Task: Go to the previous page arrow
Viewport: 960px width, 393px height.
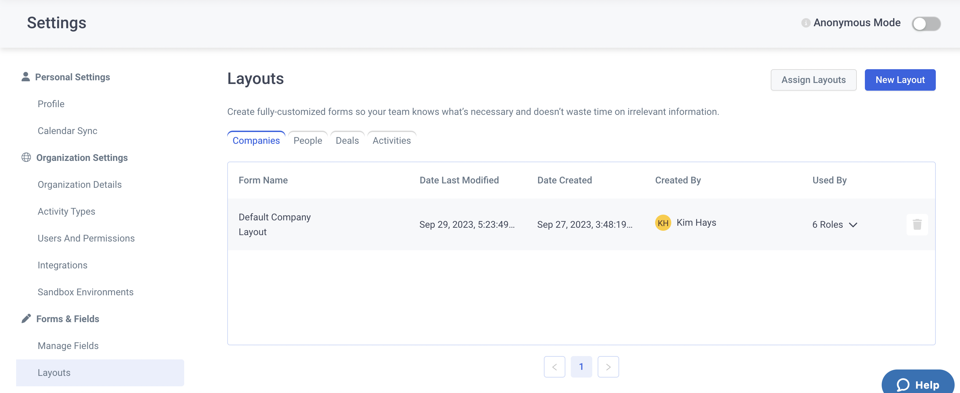Action: 554,366
